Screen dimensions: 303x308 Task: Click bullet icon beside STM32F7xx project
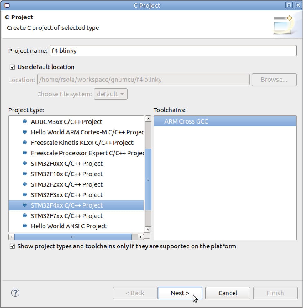coord(25,216)
